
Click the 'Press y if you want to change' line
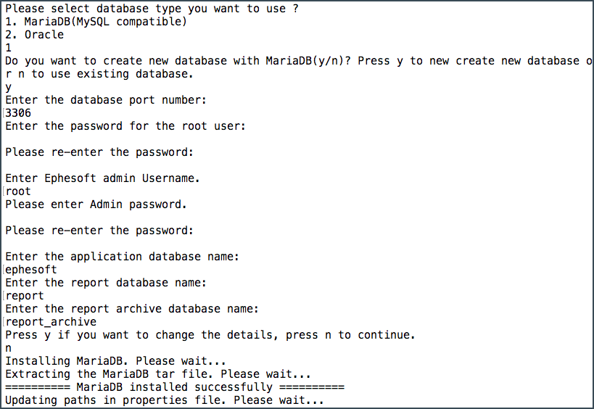(210, 335)
